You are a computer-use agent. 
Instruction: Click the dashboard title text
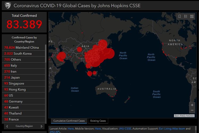(77, 6)
